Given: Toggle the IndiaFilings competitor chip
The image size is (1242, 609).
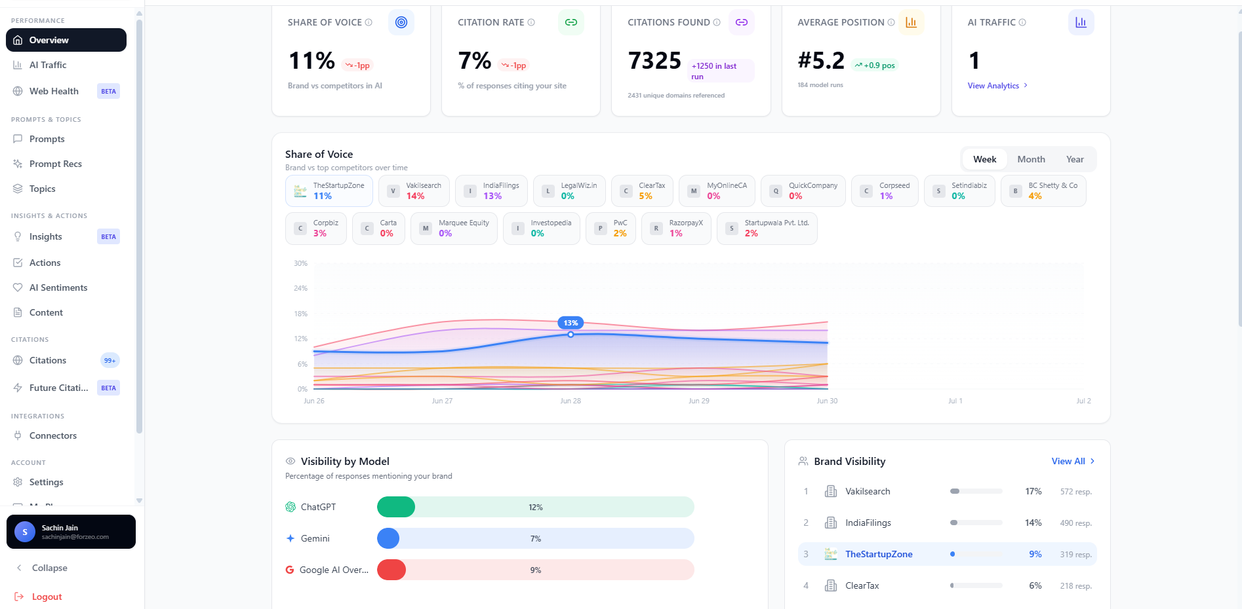Looking at the screenshot, I should coord(491,191).
